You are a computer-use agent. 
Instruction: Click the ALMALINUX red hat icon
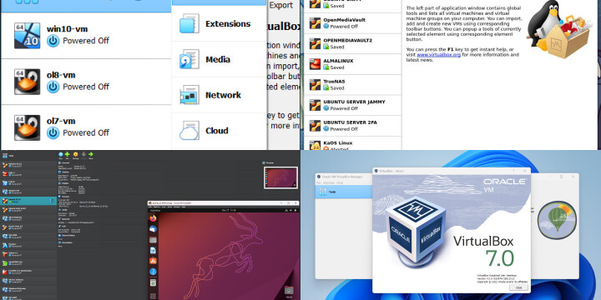click(x=315, y=64)
